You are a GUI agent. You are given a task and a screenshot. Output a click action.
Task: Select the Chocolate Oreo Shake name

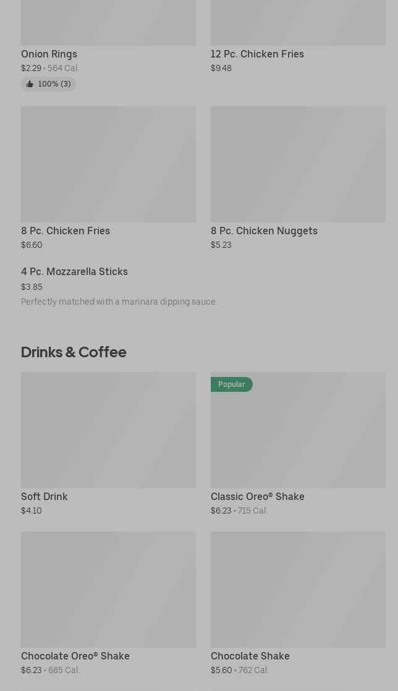click(75, 656)
